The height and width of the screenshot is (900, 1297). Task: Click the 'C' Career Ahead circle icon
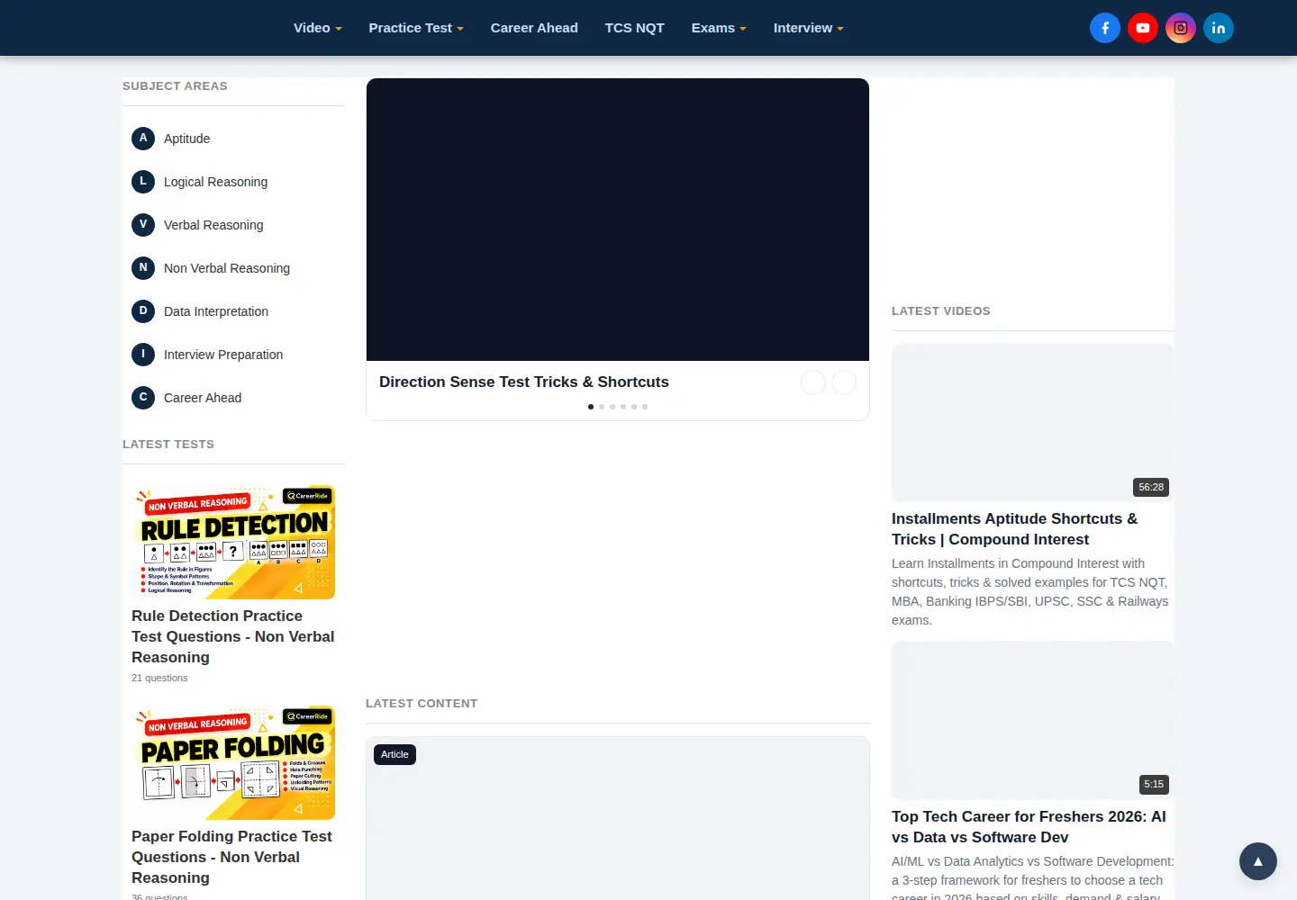(x=143, y=397)
